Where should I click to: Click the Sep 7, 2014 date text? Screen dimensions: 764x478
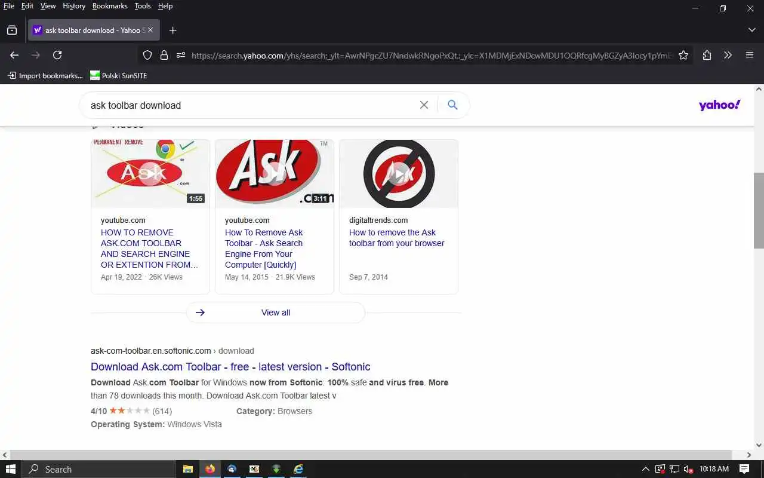368,277
